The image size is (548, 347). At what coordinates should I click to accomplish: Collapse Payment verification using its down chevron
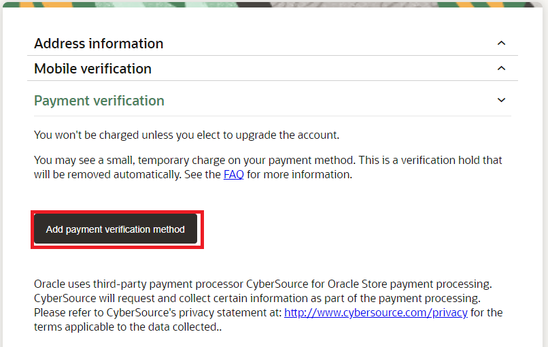point(501,101)
